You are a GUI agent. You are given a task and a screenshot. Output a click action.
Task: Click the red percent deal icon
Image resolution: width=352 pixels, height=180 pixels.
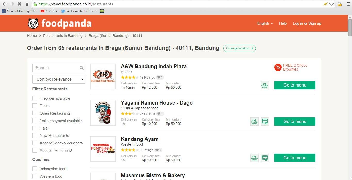pos(278,67)
